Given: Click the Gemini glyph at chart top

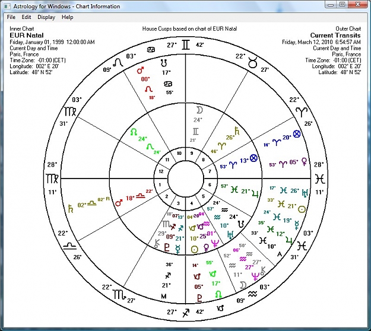Looking at the screenshot, I should point(186,45).
